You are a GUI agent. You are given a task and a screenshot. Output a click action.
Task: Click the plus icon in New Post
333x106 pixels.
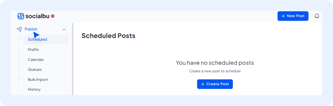click(283, 16)
